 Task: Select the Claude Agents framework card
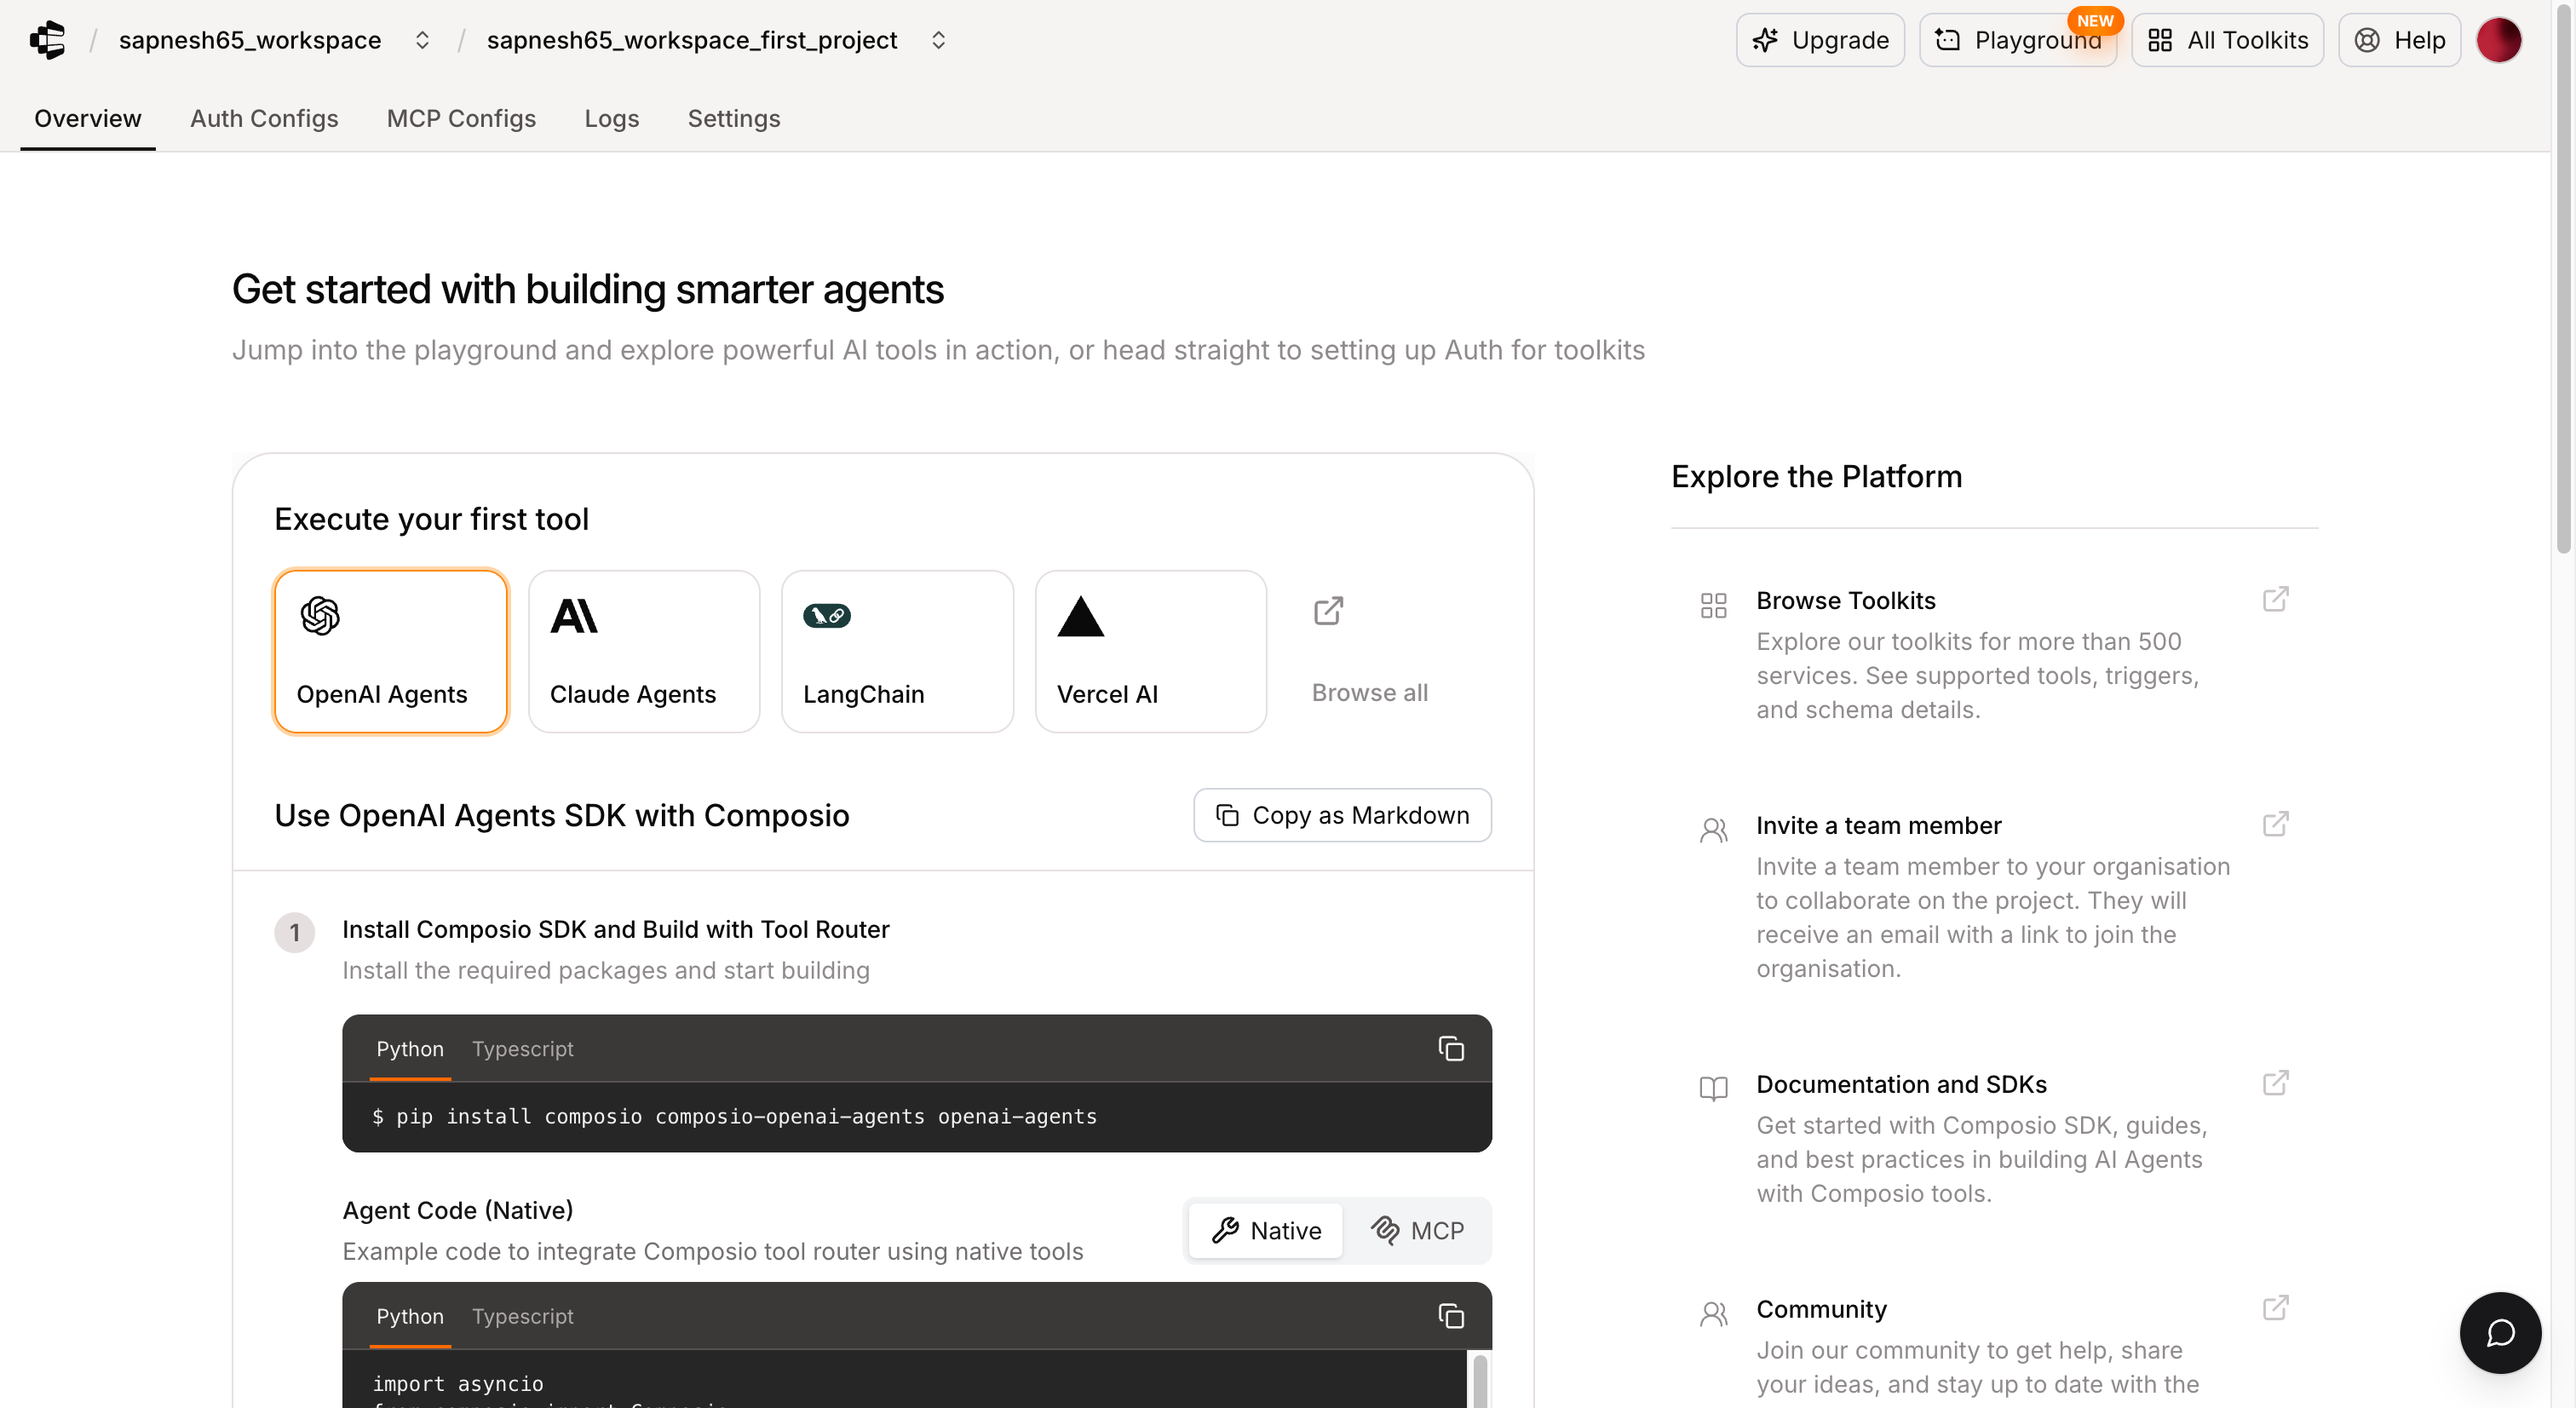coord(644,651)
